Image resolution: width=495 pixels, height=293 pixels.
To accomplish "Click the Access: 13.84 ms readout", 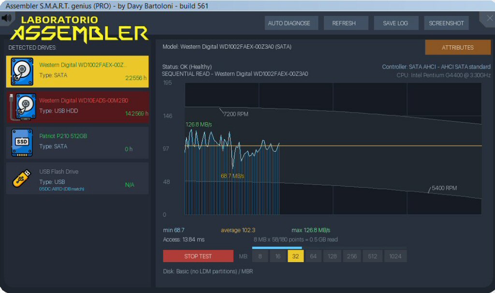I will [x=184, y=239].
